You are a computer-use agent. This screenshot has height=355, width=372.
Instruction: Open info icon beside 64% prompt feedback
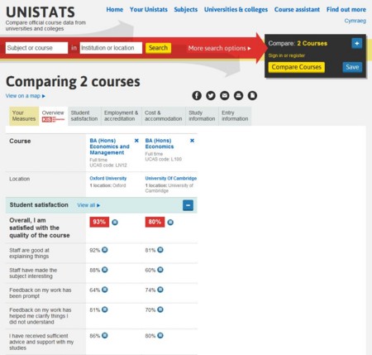pos(105,290)
